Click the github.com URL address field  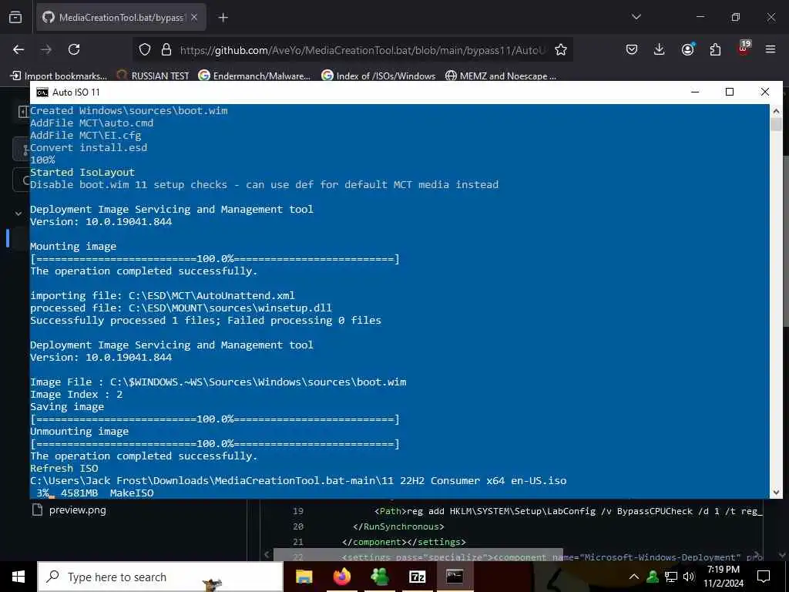click(362, 50)
